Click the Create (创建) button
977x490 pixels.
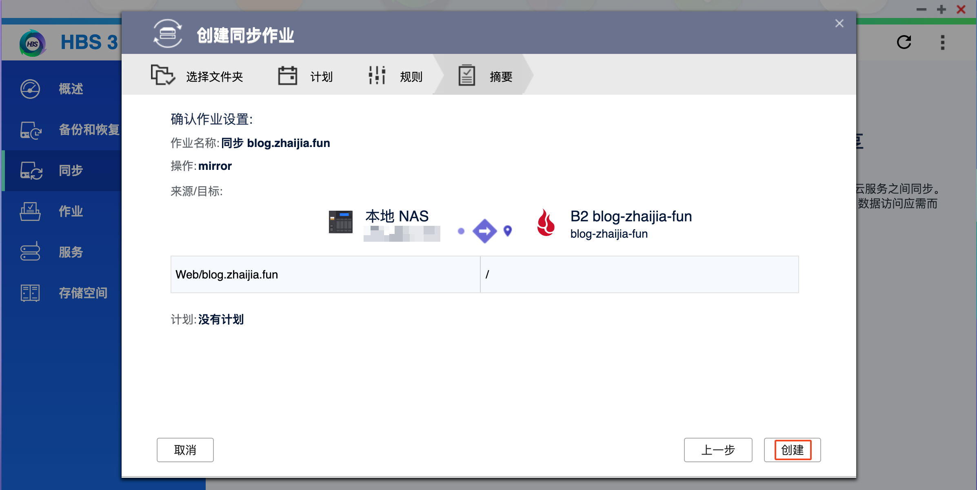coord(793,450)
